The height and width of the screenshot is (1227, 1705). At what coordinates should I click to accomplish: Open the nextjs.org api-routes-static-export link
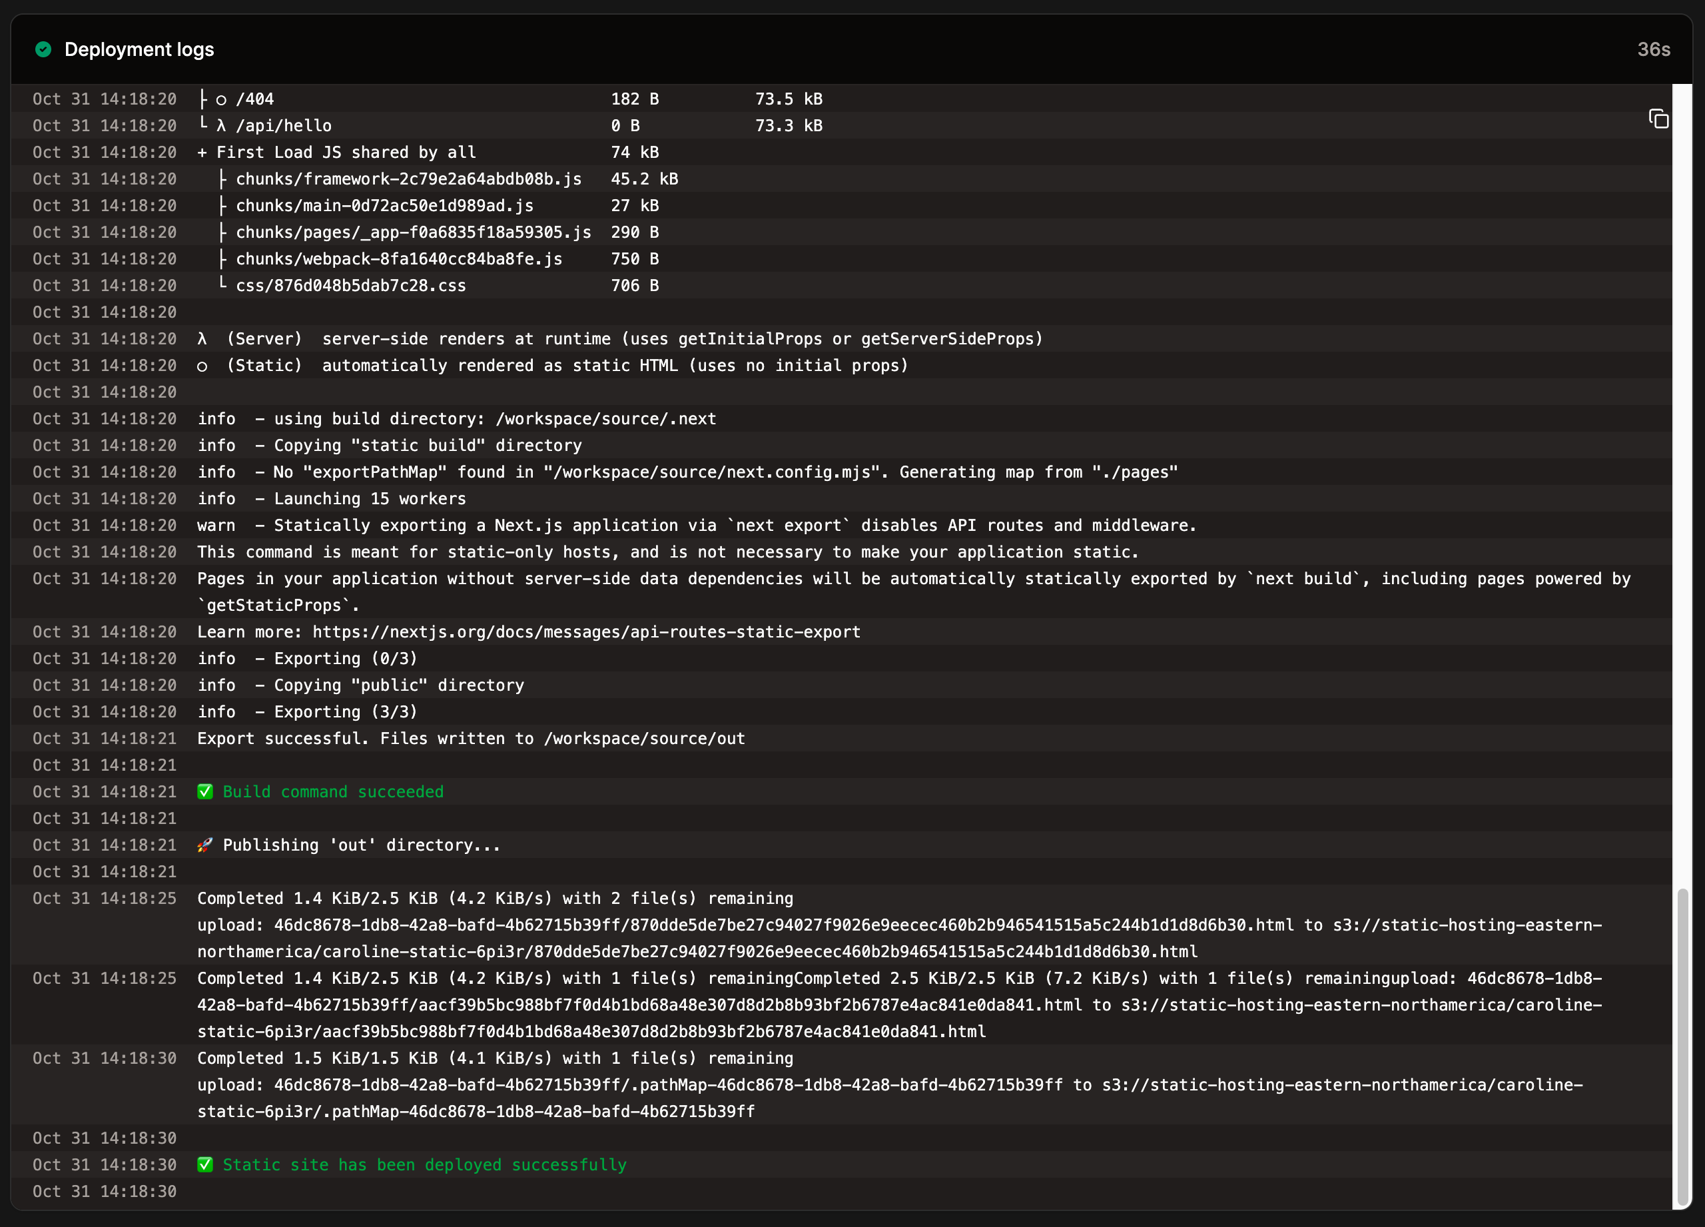[585, 631]
